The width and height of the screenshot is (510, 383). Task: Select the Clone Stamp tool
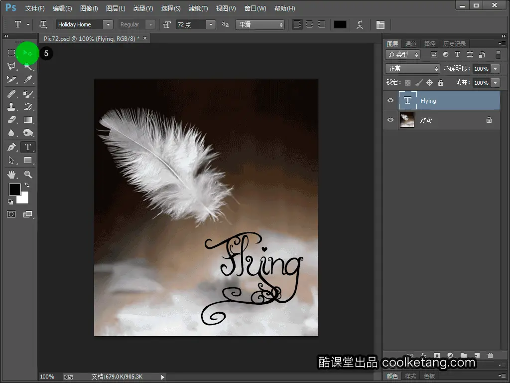click(x=11, y=107)
